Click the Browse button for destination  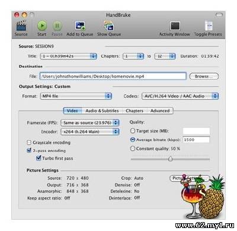(x=204, y=77)
